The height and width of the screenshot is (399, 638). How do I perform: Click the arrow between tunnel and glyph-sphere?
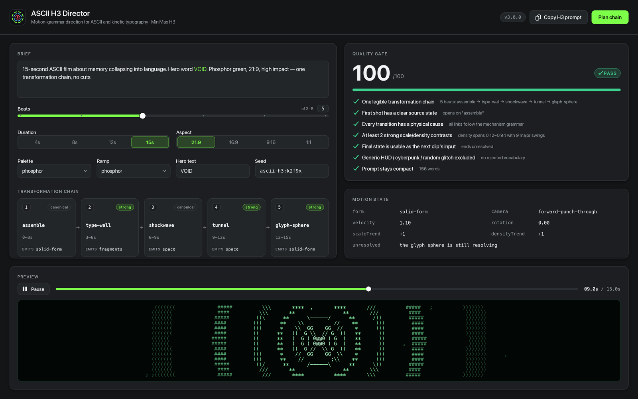click(x=268, y=227)
